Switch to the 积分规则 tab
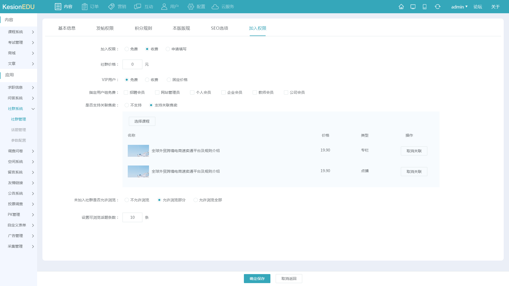The height and width of the screenshot is (286, 509). [143, 28]
